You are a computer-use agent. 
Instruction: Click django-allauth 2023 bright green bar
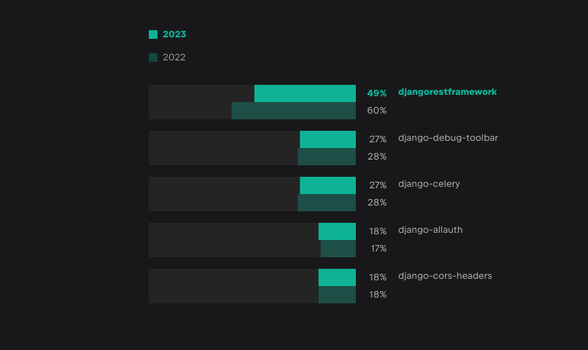coord(337,231)
